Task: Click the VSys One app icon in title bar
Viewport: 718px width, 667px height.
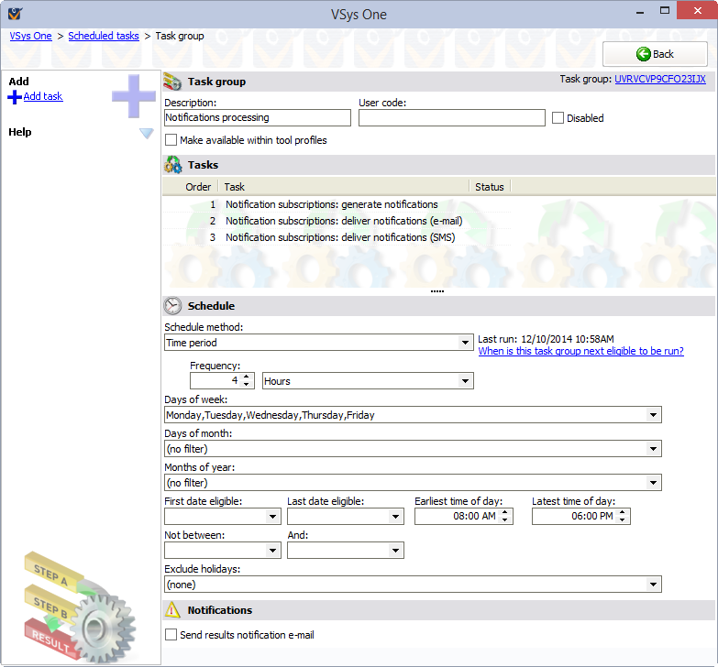Action: pyautogui.click(x=15, y=14)
